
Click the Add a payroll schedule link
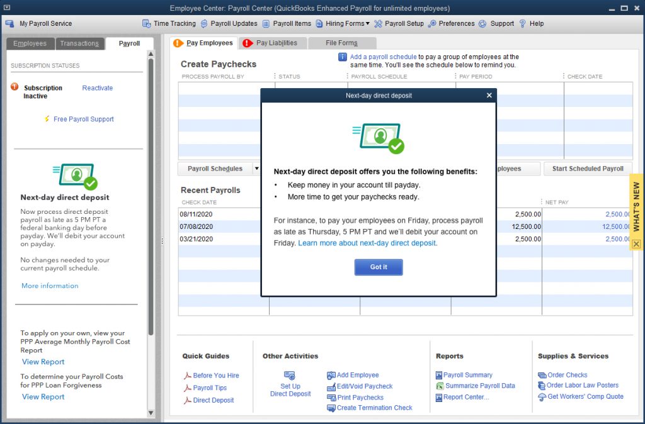(383, 57)
